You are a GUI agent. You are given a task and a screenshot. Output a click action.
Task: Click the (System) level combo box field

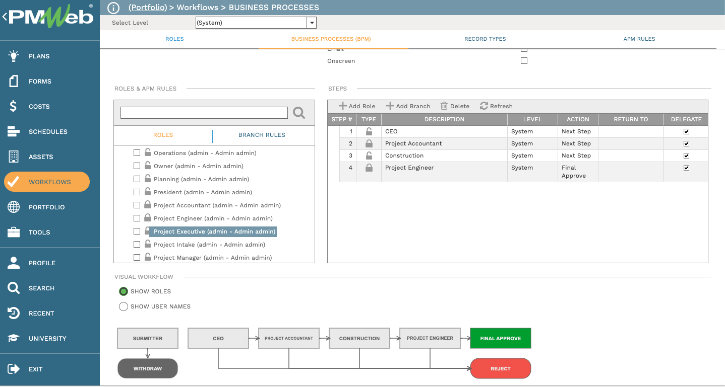(x=251, y=23)
